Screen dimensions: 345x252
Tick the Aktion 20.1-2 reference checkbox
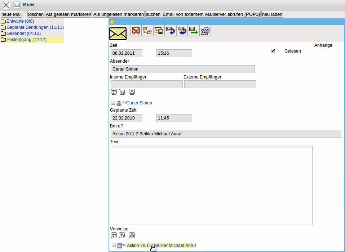(x=114, y=246)
